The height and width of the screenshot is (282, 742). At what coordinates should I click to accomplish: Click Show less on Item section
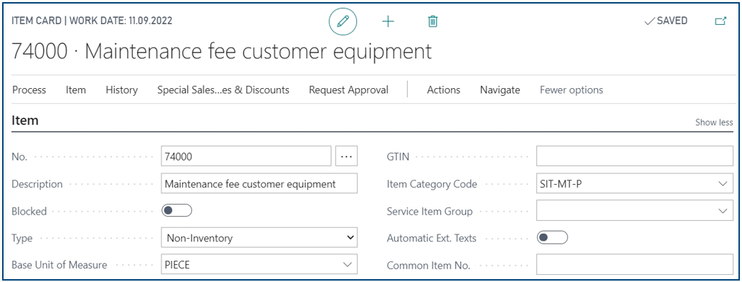point(714,122)
